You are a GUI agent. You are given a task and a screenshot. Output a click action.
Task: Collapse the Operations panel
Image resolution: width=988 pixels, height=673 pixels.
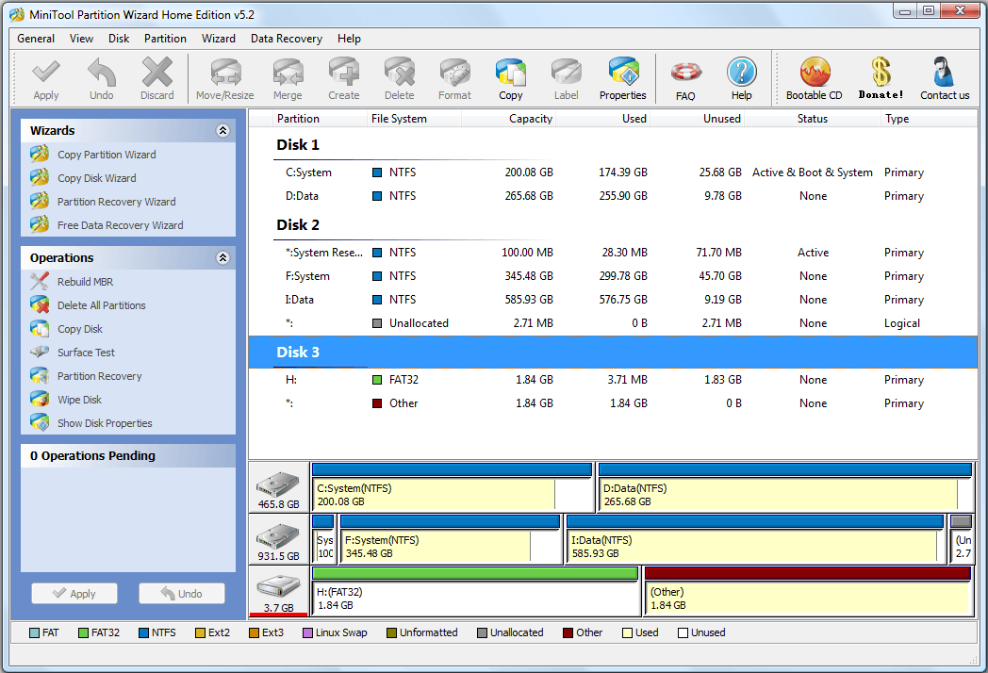click(222, 257)
